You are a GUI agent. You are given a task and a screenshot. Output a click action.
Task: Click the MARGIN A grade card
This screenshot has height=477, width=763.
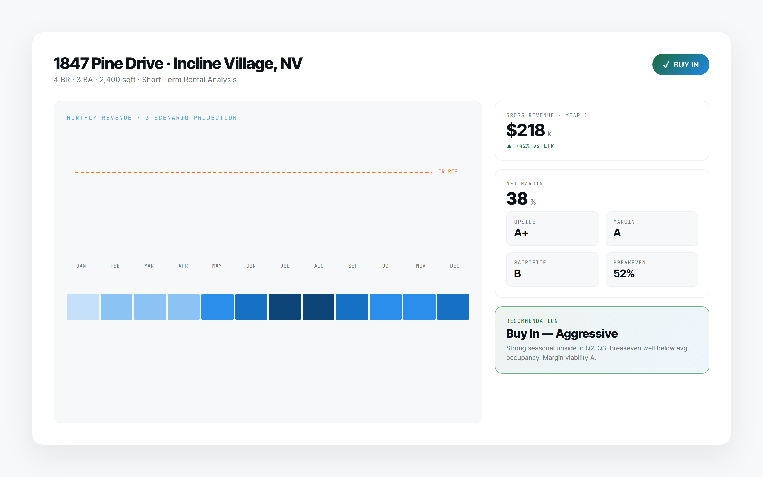[x=651, y=228]
